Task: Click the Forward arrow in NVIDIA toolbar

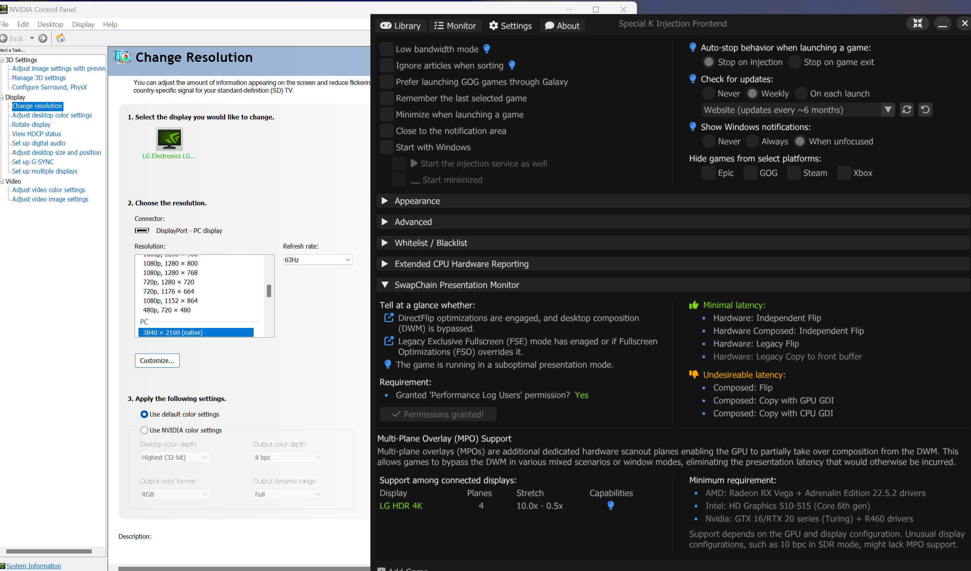Action: tap(43, 38)
